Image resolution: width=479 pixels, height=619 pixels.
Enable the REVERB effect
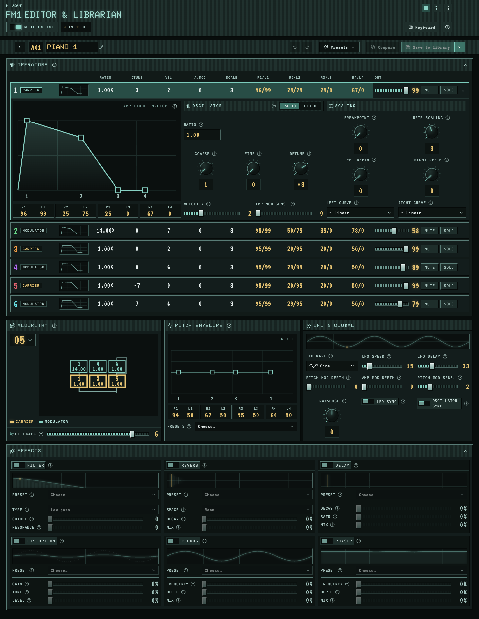pos(173,465)
